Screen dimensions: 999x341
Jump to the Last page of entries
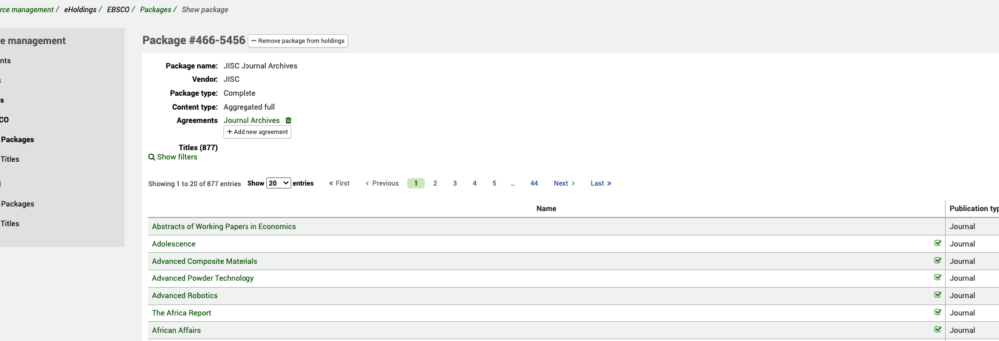600,183
